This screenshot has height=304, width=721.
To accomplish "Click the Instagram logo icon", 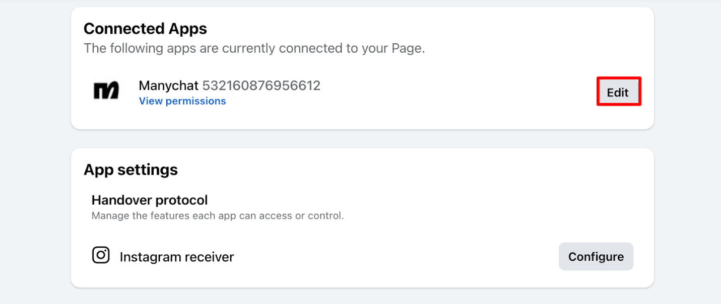I will (x=101, y=255).
